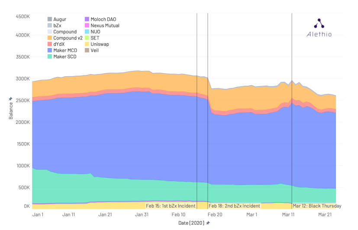The width and height of the screenshot is (358, 230).
Task: Click the Feb 15: 1st bZx Incident annotation
Action: click(x=171, y=206)
